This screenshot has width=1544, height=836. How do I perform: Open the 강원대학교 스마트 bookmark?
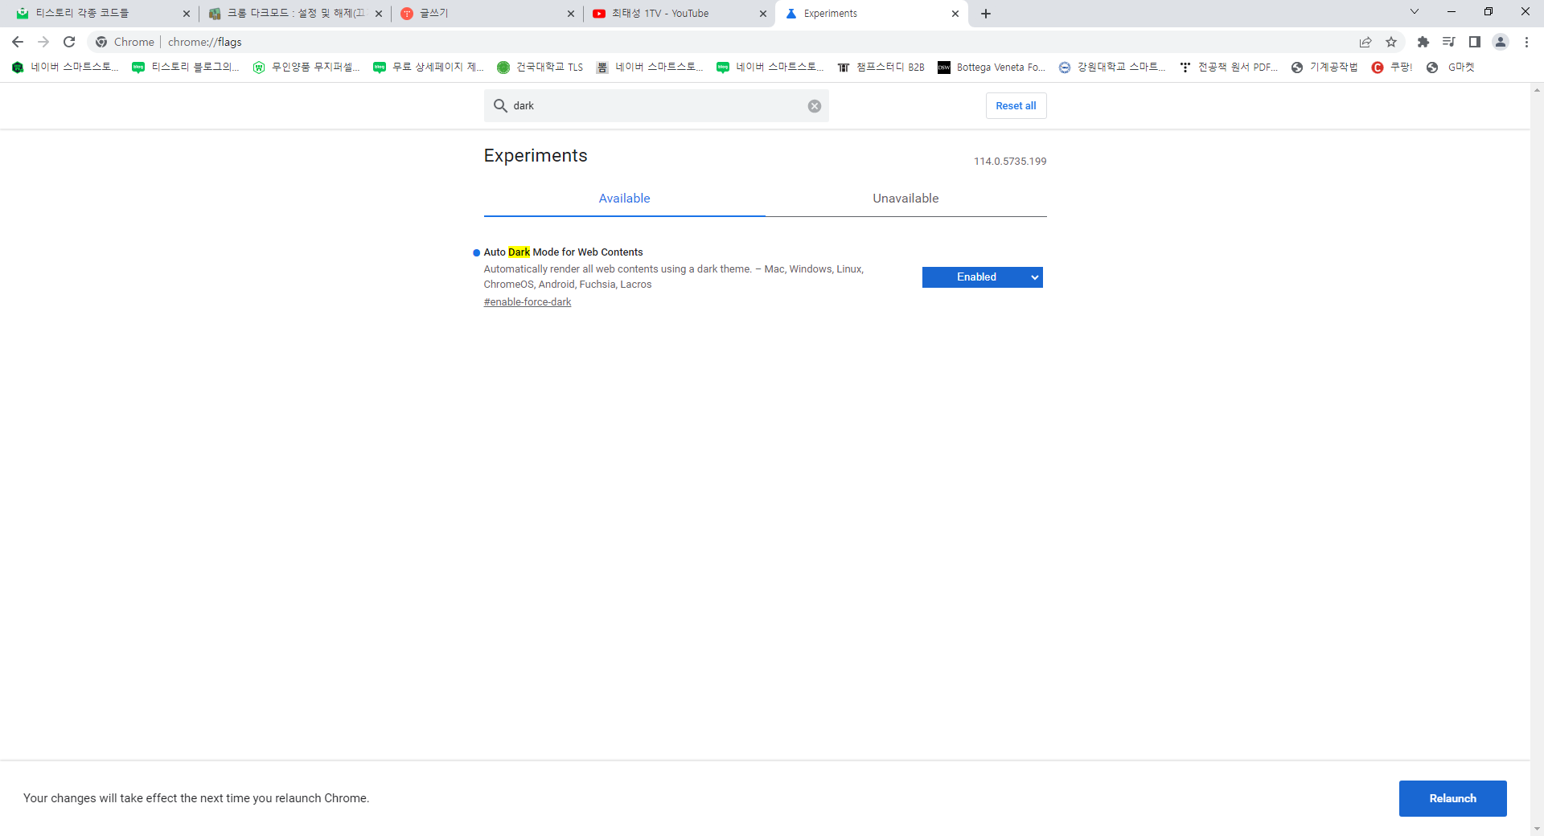[x=1112, y=68]
